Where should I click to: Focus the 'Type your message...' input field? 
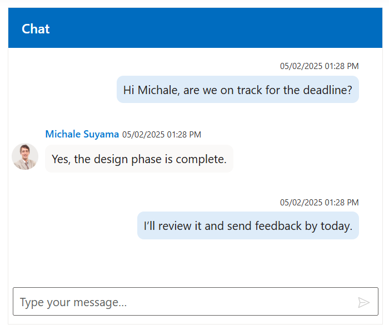coord(183,302)
